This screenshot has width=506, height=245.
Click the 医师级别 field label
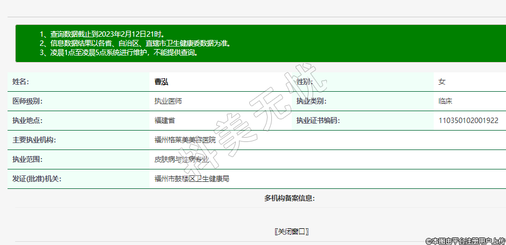pyautogui.click(x=28, y=101)
